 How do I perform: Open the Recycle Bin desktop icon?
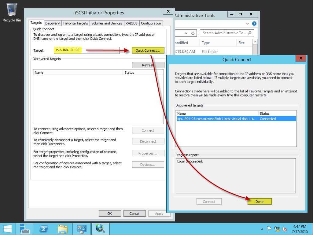point(12,12)
